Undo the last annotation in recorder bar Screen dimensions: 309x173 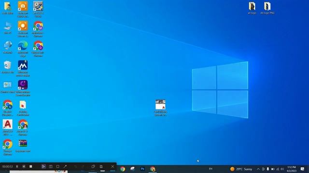75,167
